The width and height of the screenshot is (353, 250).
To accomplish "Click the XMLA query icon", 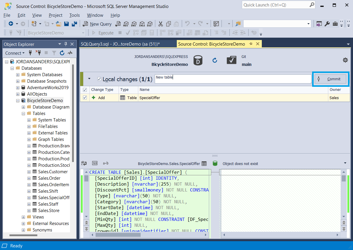I will [142, 24].
